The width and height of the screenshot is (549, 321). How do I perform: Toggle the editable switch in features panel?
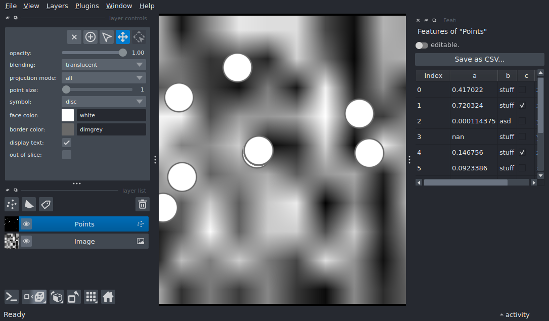pyautogui.click(x=422, y=45)
